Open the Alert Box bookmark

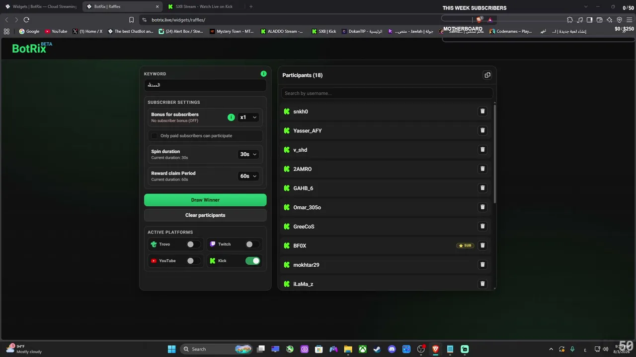point(181,31)
